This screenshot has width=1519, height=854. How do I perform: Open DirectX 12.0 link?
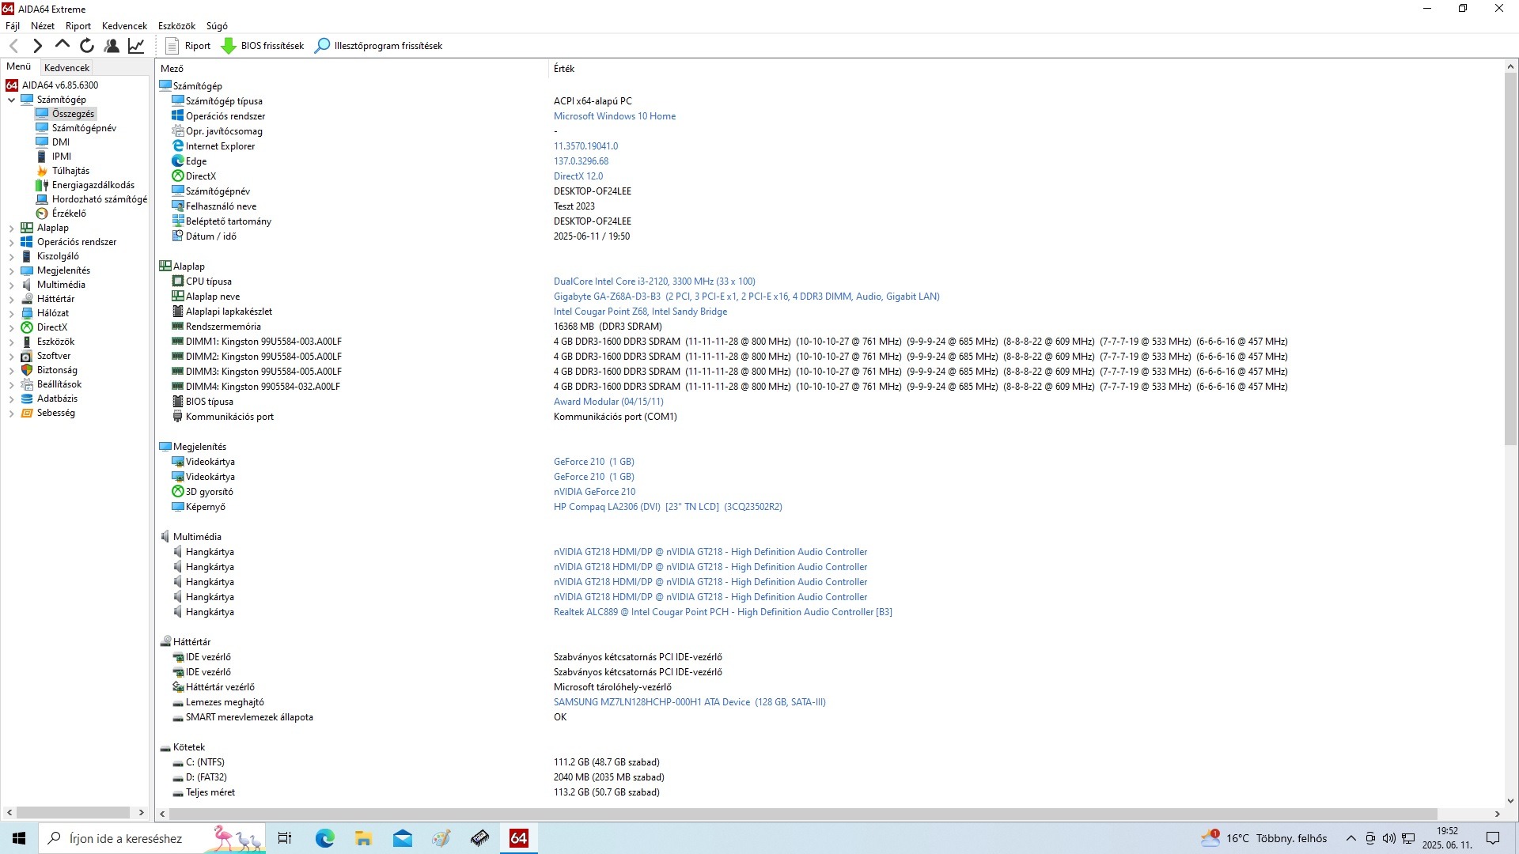pos(578,176)
